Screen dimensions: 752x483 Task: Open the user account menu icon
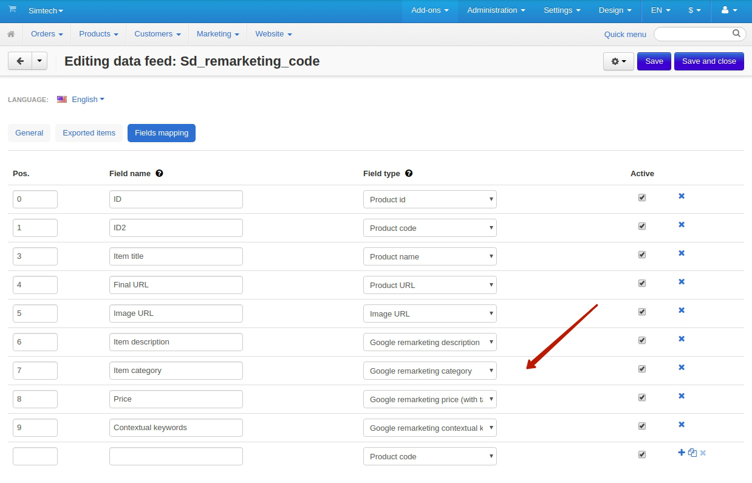coord(729,10)
